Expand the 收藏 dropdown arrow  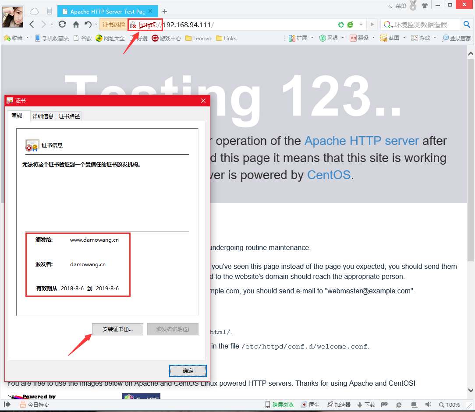click(27, 38)
